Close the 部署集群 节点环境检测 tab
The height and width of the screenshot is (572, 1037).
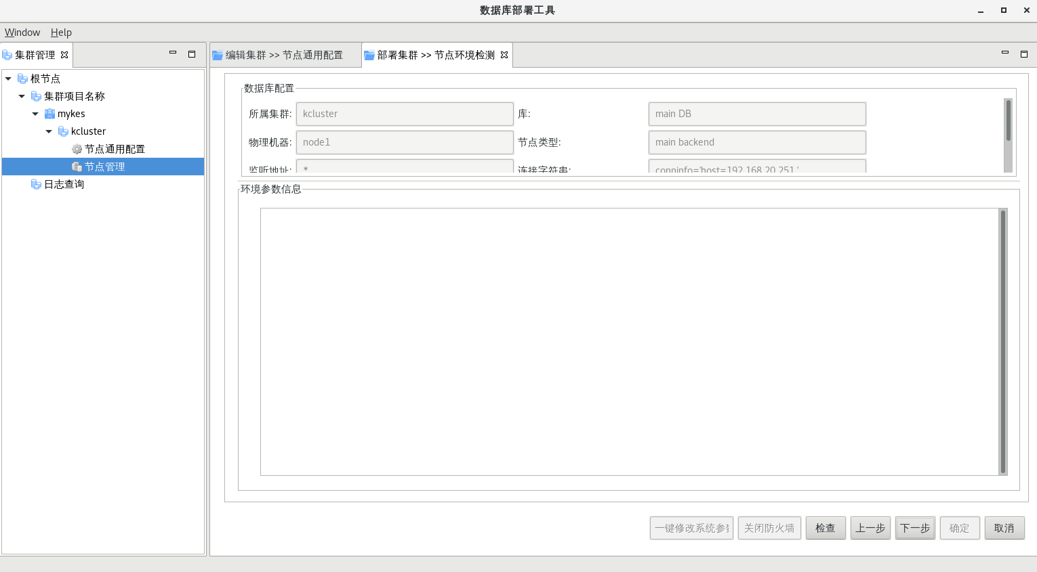504,55
